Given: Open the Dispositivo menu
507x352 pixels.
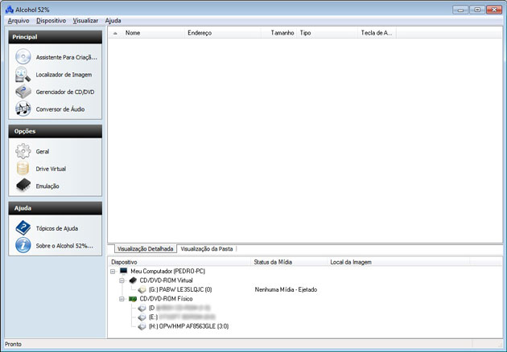Looking at the screenshot, I should [x=51, y=21].
